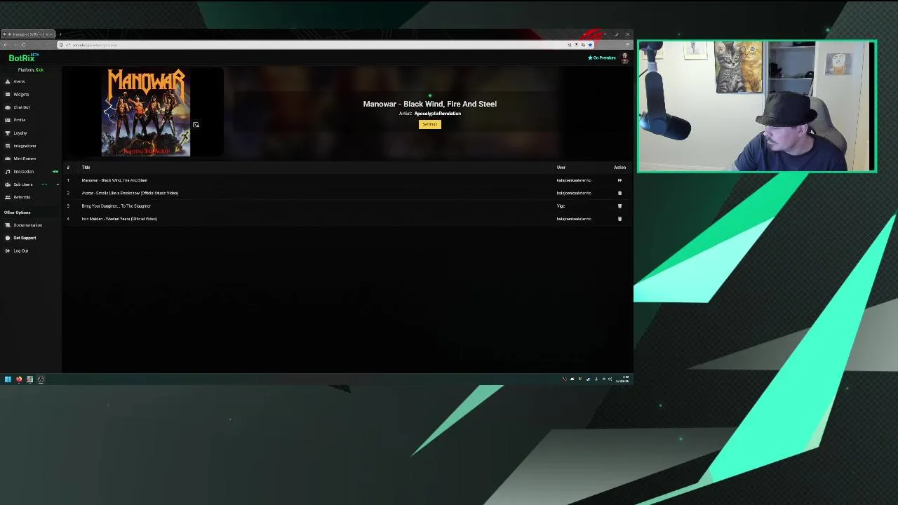This screenshot has height=505, width=898.
Task: Select row 'Manowar - Black Wind, Fire And Steel'
Action: pyautogui.click(x=347, y=180)
